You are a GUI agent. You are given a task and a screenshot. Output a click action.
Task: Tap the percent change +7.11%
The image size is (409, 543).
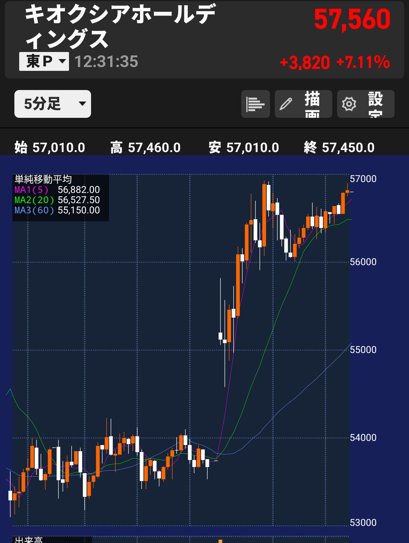pos(363,63)
